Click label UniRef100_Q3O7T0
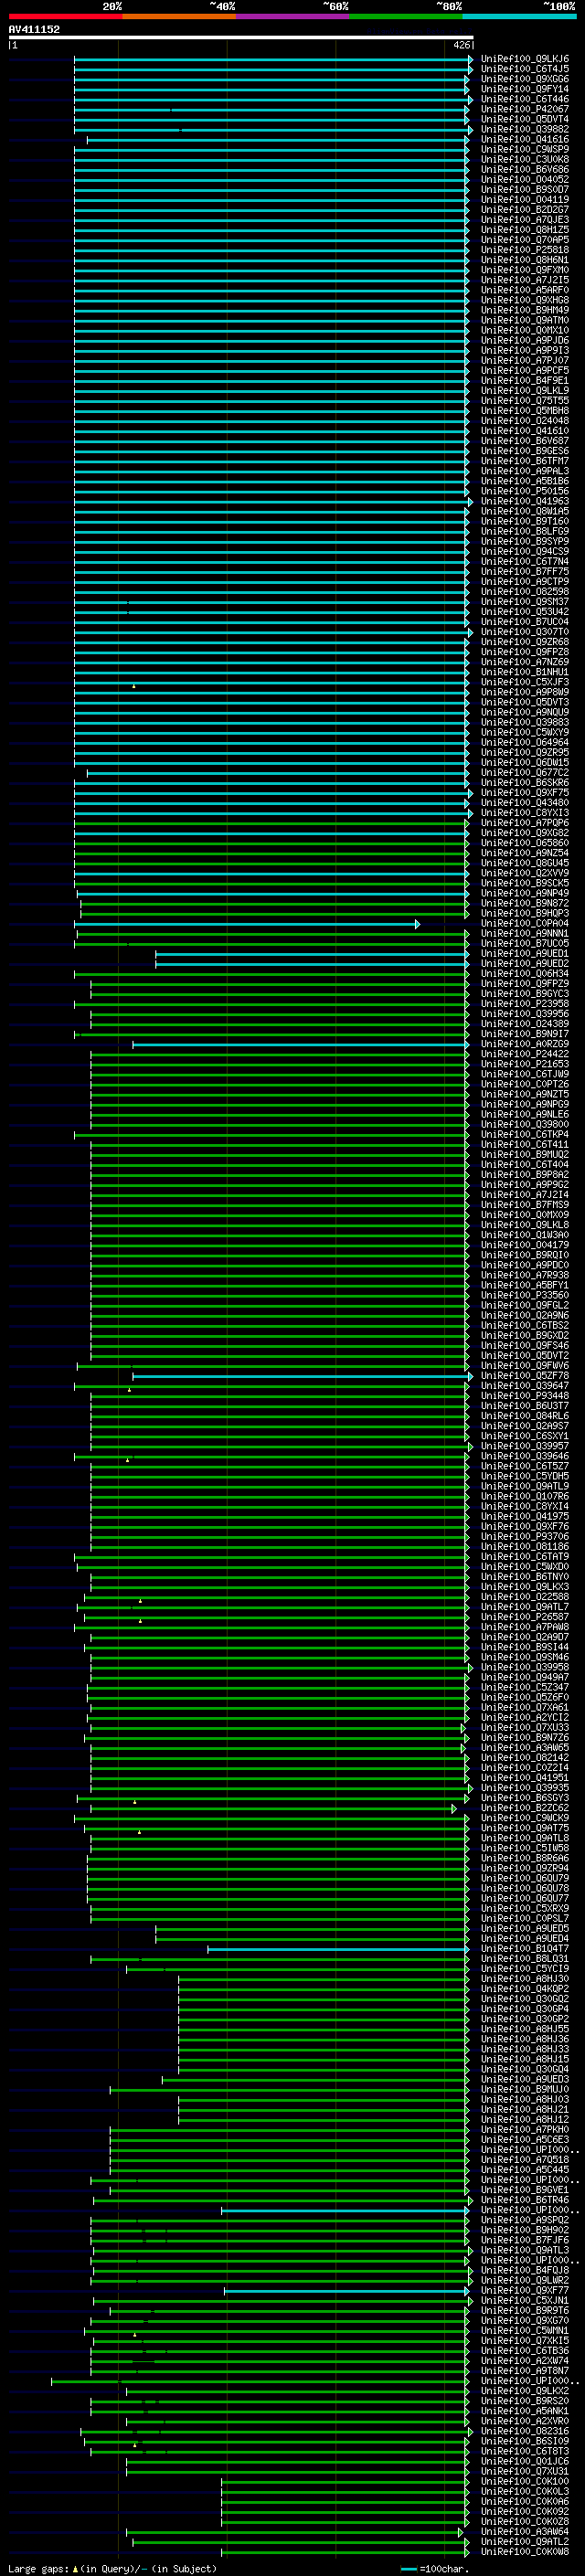 525,632
